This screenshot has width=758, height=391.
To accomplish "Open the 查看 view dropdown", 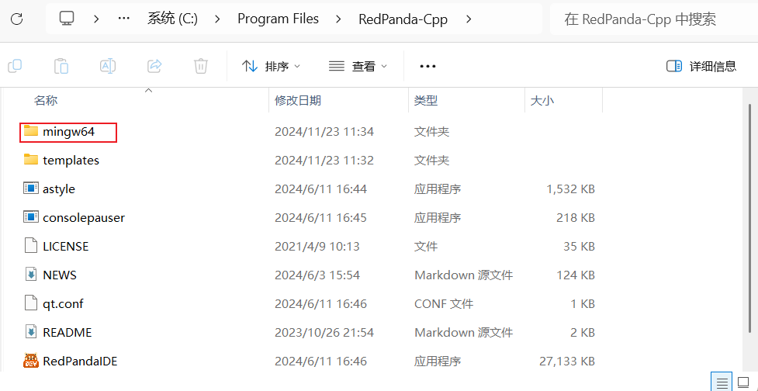I will pos(358,66).
